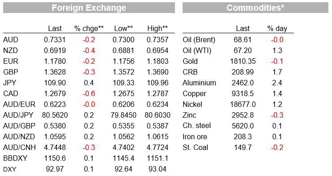Screen dimensions: 332x176
Task: Select the AUD row label
Action: tap(11, 40)
